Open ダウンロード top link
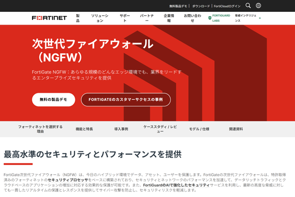 click(x=201, y=6)
